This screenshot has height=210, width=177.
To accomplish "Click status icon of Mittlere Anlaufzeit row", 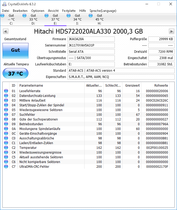I will point(6,100).
